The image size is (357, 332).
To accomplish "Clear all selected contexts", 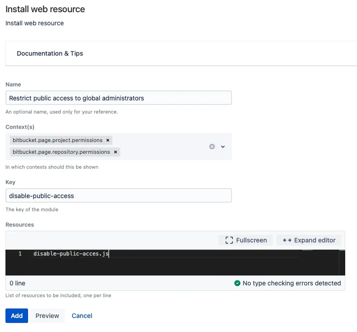I will pyautogui.click(x=212, y=147).
